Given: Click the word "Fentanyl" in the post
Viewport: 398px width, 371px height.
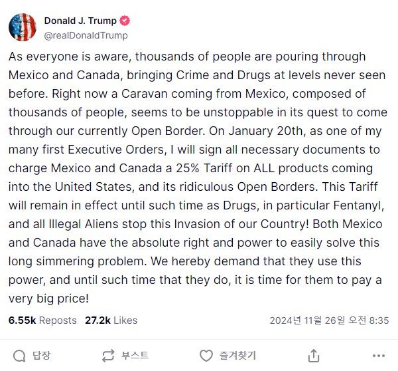Looking at the screenshot, I should (x=356, y=205).
